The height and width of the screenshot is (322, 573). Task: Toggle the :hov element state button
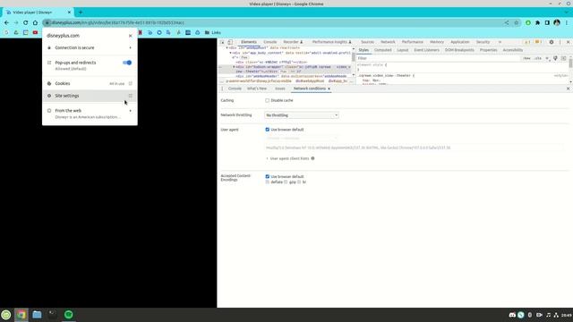point(526,58)
